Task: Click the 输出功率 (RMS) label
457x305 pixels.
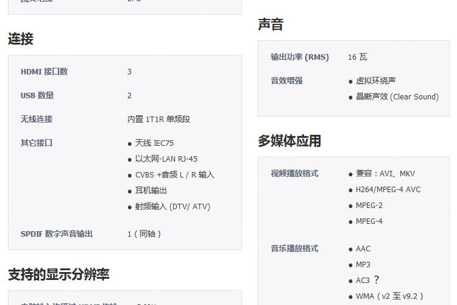Action: [300, 57]
